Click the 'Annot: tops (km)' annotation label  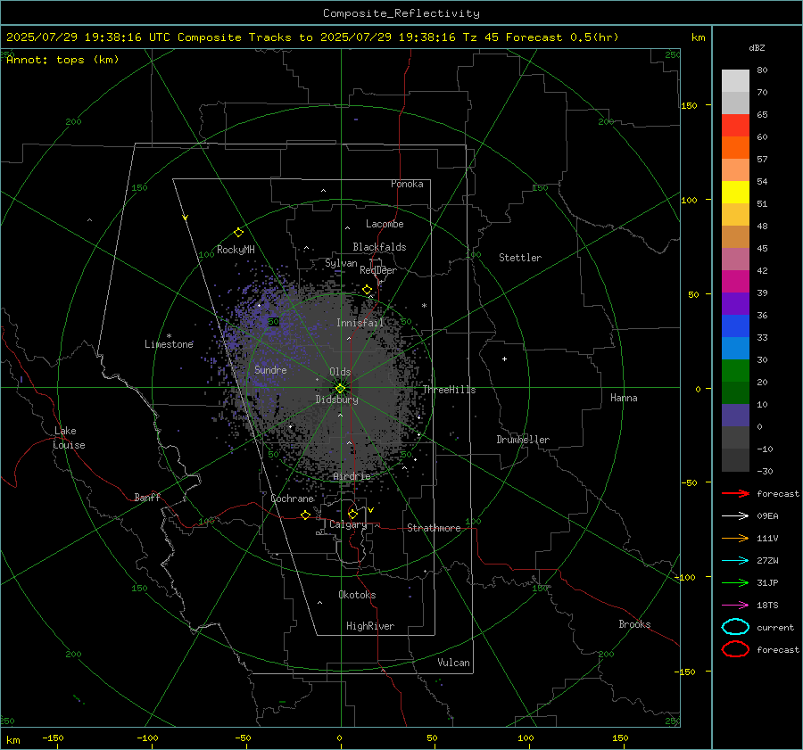(x=62, y=60)
